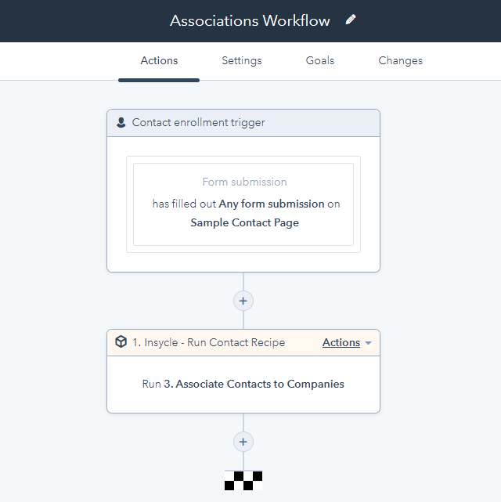Viewport: 501px width, 502px height.
Task: Click the cube icon on Insycle action
Action: [x=121, y=342]
